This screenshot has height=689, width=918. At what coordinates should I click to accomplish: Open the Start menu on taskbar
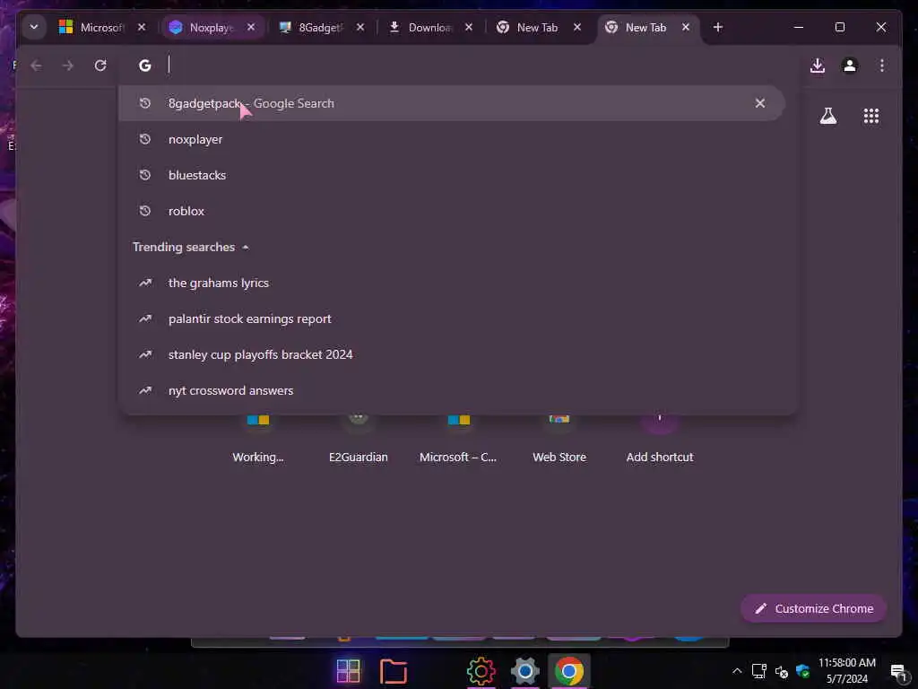tap(349, 671)
